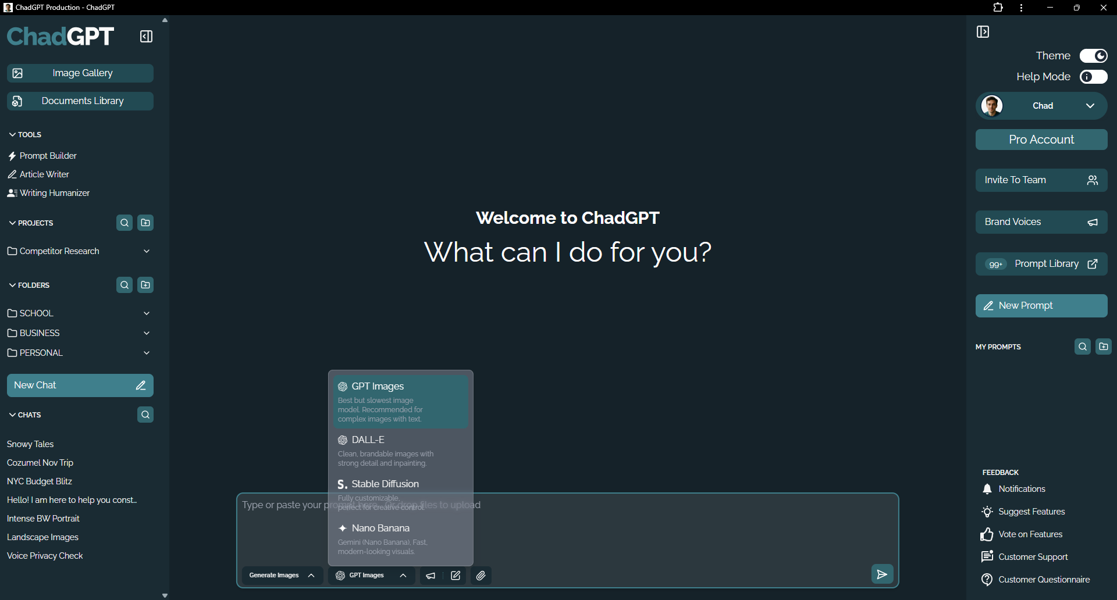This screenshot has width=1117, height=600.
Task: Click the New Prompt button
Action: [x=1041, y=305]
